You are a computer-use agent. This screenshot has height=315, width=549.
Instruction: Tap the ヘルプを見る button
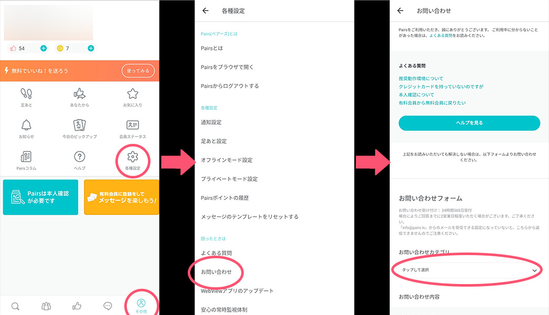469,123
